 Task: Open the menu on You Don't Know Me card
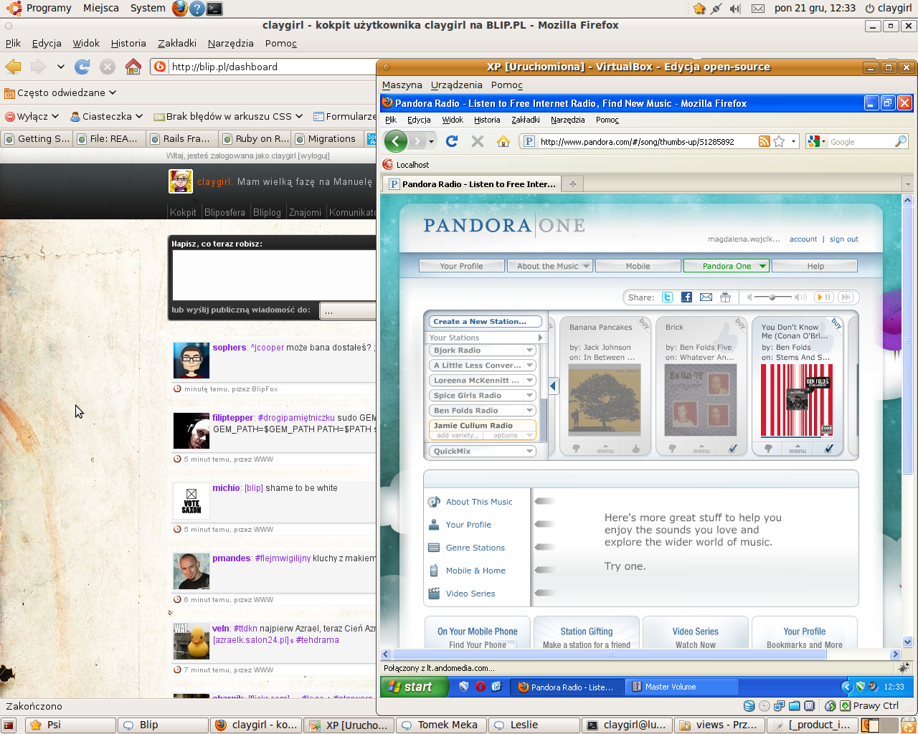(x=798, y=449)
